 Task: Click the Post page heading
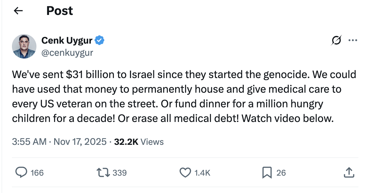coord(60,11)
